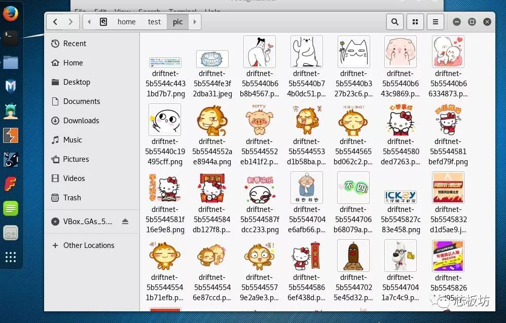Open Documents in the sidebar
This screenshot has width=506, height=323.
coord(92,101)
